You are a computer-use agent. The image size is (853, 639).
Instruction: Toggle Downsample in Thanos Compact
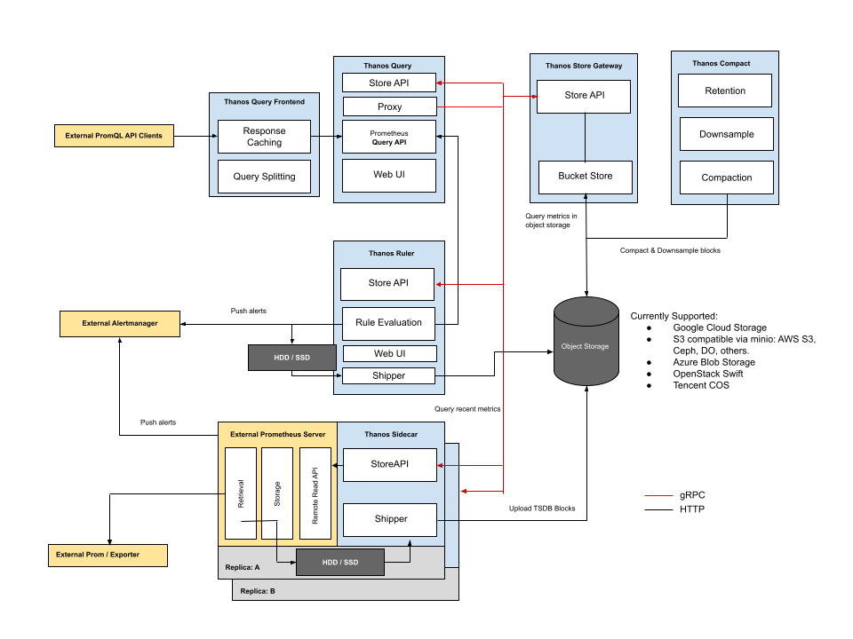(x=725, y=133)
